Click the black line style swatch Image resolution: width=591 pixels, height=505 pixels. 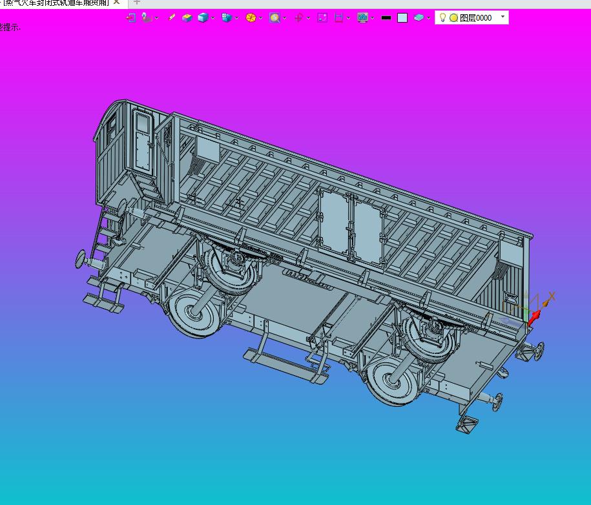coord(386,17)
